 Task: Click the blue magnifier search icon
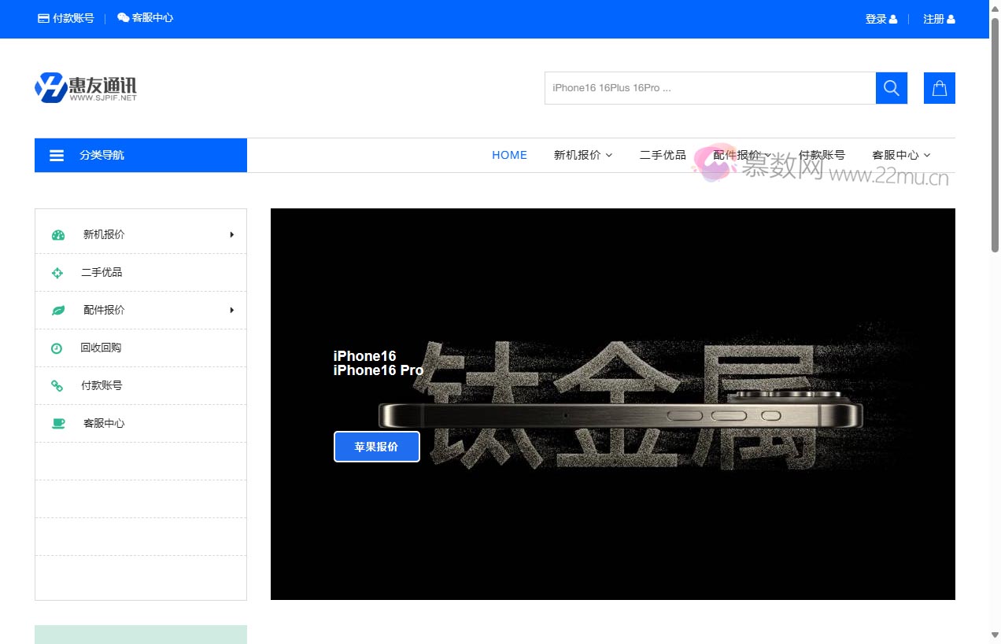[891, 87]
